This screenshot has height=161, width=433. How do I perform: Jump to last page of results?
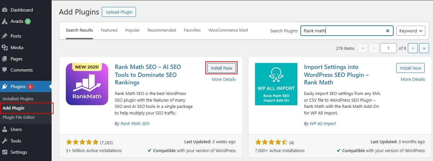tap(424, 48)
